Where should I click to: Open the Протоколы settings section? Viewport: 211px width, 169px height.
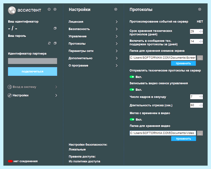coord(93,44)
